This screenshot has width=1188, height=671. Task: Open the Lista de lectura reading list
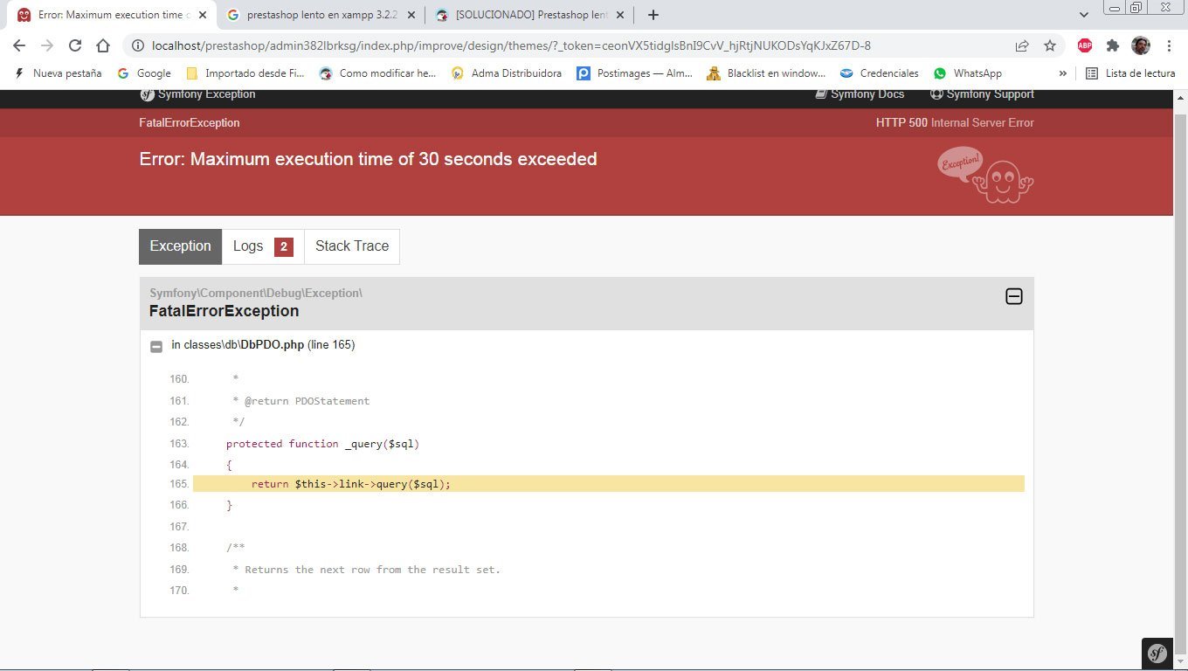pyautogui.click(x=1131, y=73)
